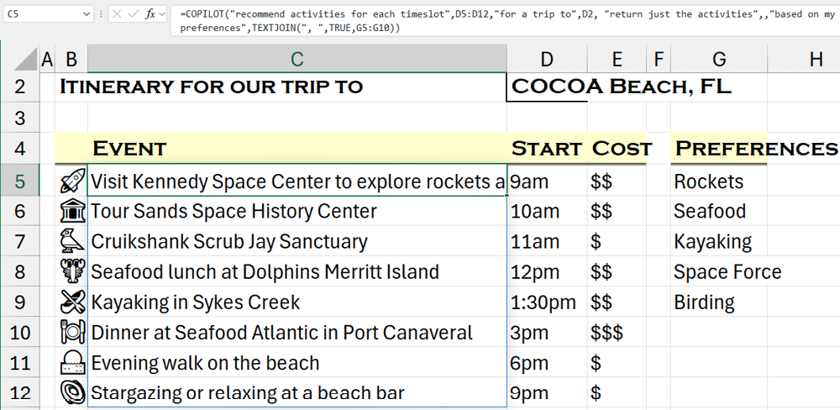Select column C header
This screenshot has width=840, height=410.
tap(297, 59)
